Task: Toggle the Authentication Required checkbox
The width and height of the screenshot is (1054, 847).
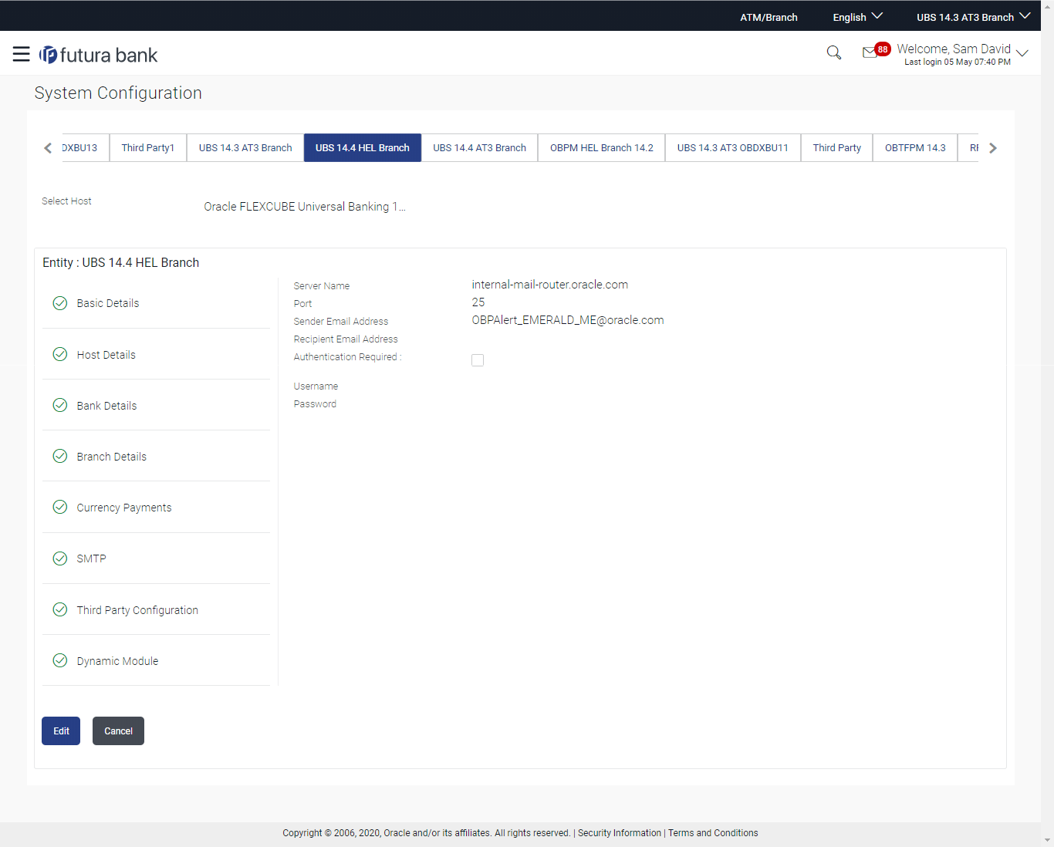Action: click(x=478, y=360)
